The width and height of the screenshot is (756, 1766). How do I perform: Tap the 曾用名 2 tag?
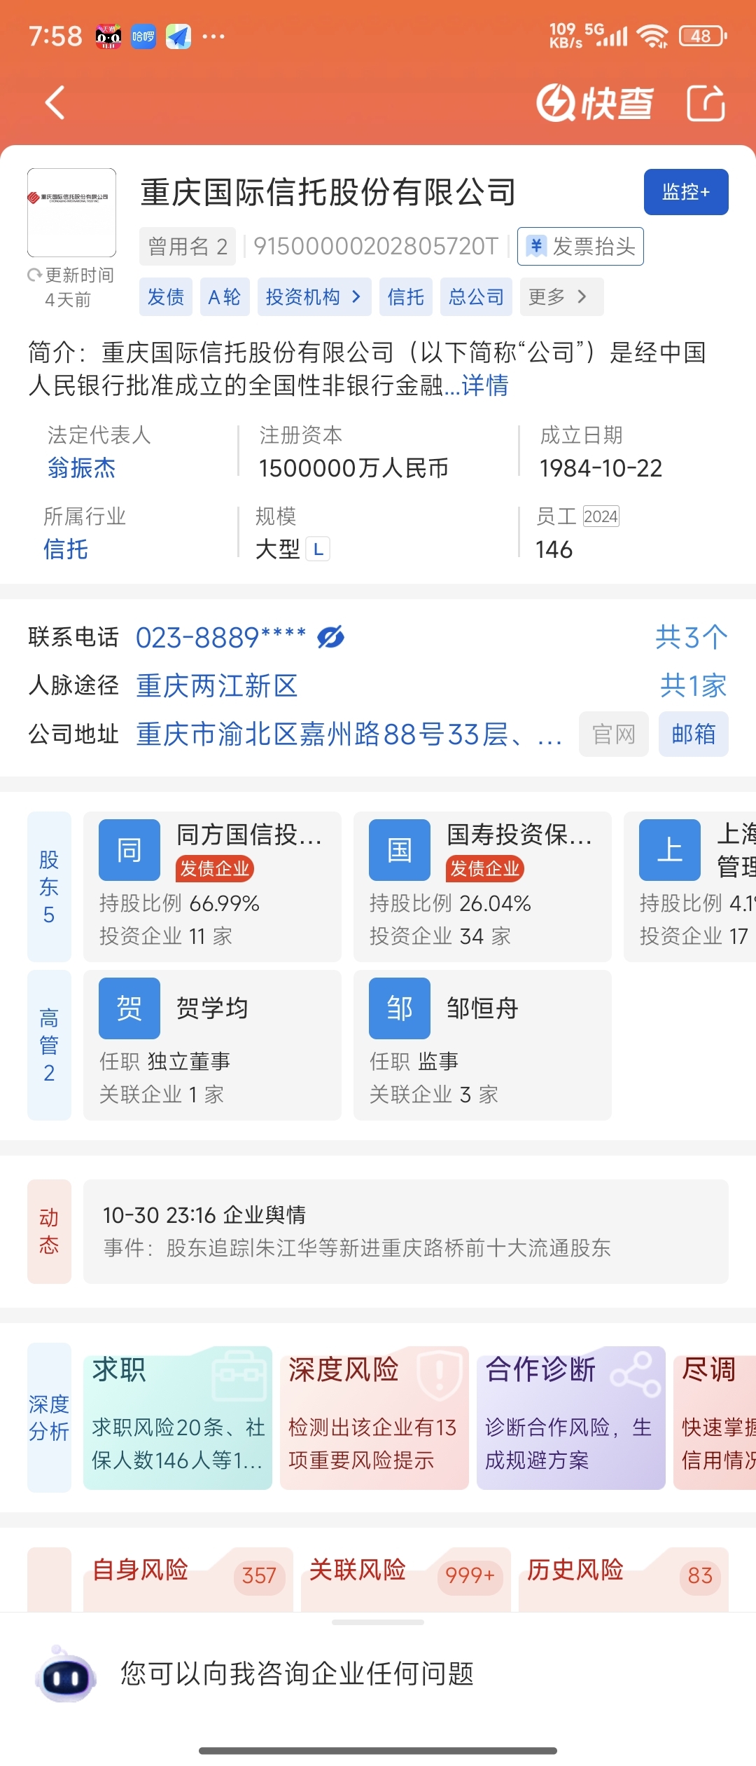pos(188,246)
